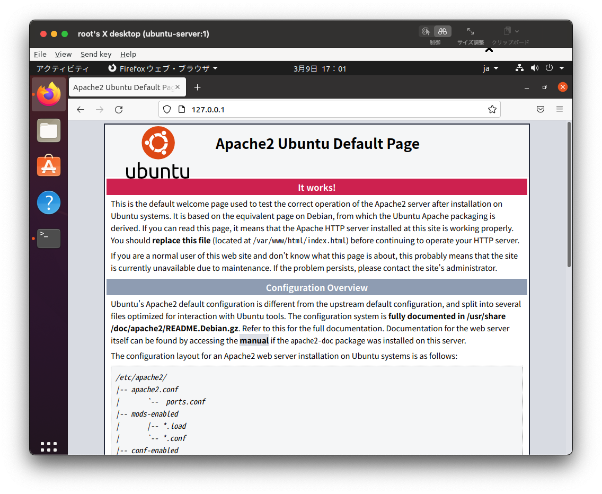Expand the system menu arrow
Viewport: 602px width, 494px height.
coord(562,68)
